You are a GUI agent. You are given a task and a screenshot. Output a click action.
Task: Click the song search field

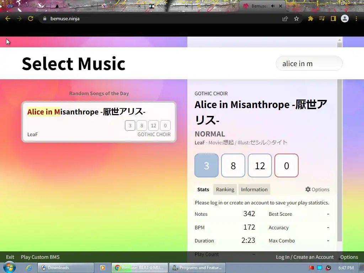click(x=309, y=63)
